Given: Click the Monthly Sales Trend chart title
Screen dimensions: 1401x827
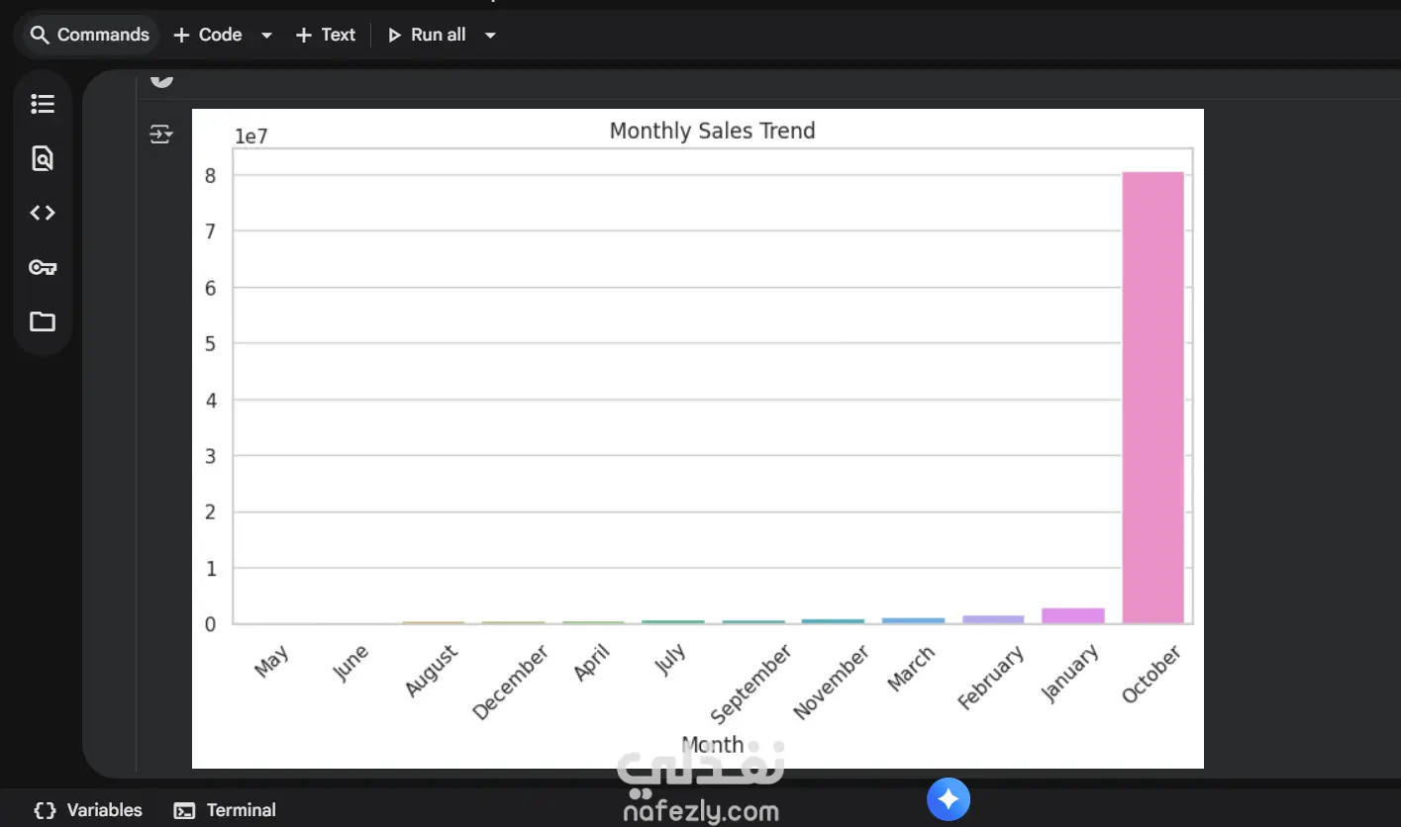Looking at the screenshot, I should coord(712,131).
